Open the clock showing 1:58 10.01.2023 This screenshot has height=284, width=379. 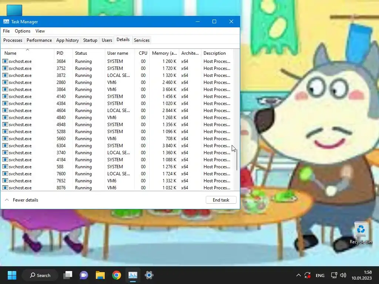coord(362,275)
